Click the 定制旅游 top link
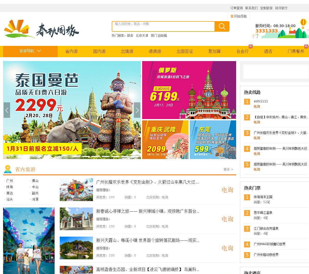The width and height of the screenshot is (309, 274). point(266,8)
